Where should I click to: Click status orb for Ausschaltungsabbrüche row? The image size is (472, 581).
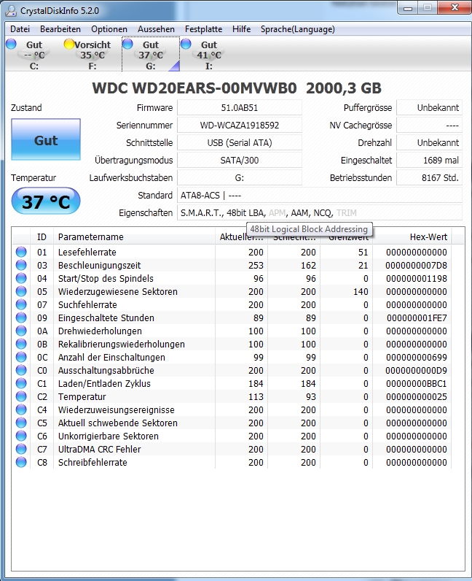click(21, 370)
